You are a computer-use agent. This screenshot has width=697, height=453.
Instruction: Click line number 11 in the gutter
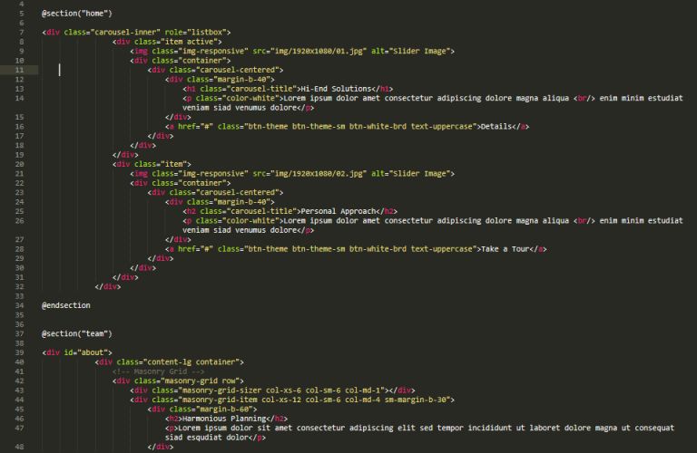pyautogui.click(x=20, y=69)
